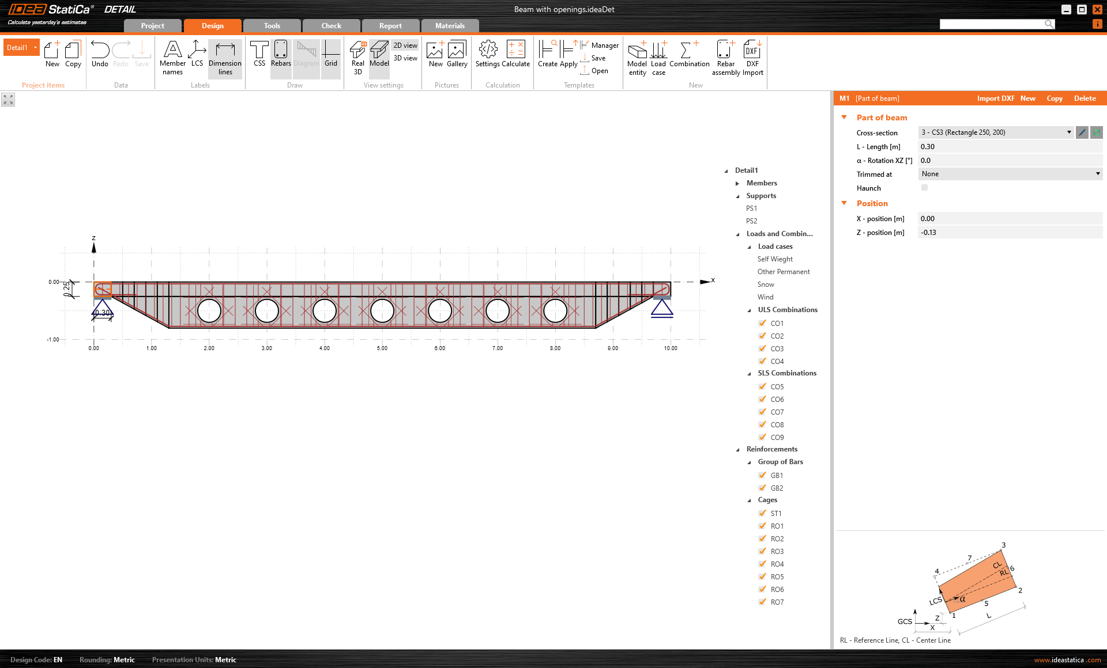This screenshot has height=668, width=1107.
Task: Expand the Members tree node
Action: click(x=737, y=183)
